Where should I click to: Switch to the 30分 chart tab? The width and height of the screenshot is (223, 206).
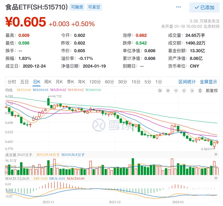point(123,82)
